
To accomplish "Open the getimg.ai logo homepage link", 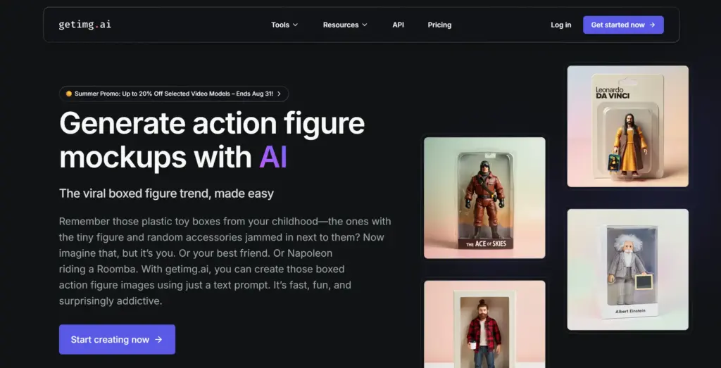I will click(x=84, y=25).
